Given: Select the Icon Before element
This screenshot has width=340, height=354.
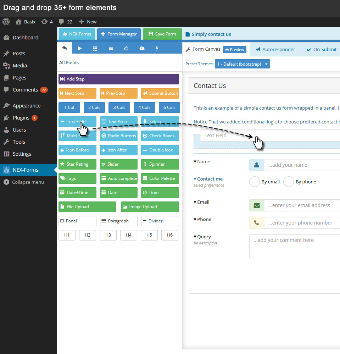Looking at the screenshot, I should click(x=77, y=150).
